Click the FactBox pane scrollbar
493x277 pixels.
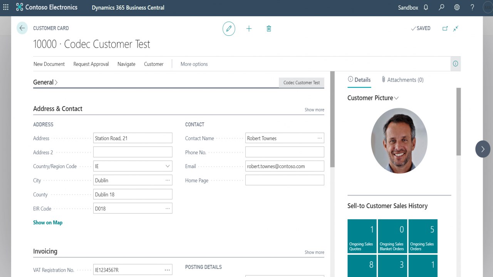point(458,122)
